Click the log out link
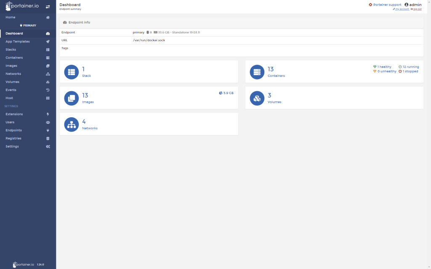431x269 pixels. pos(417,9)
